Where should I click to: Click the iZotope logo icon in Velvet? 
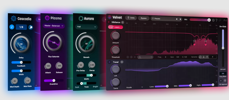(x=220, y=20)
